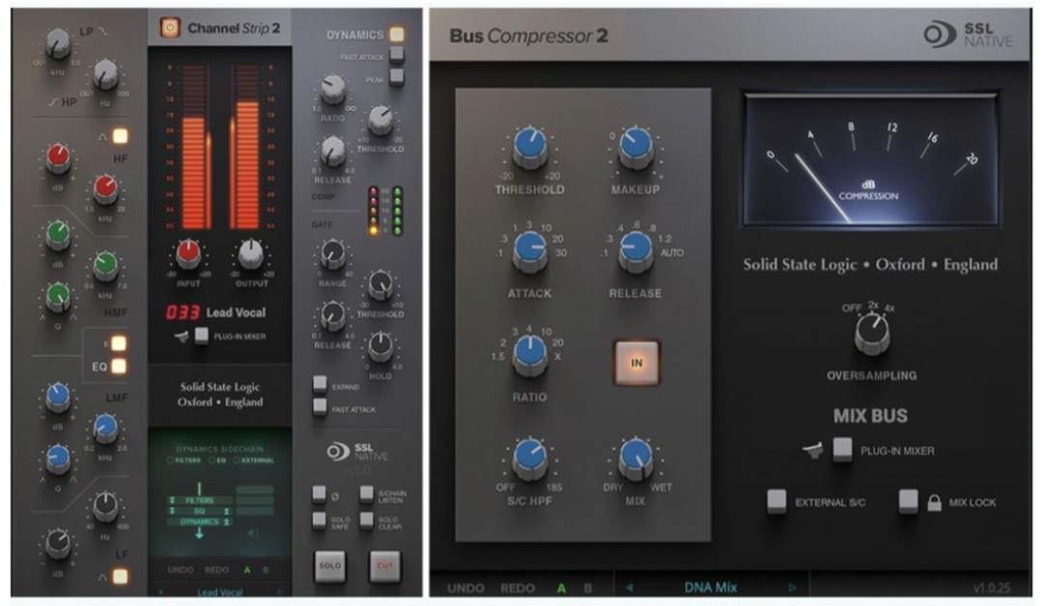
Task: Click UNDO on the Bus Compressor footer
Action: tap(466, 587)
